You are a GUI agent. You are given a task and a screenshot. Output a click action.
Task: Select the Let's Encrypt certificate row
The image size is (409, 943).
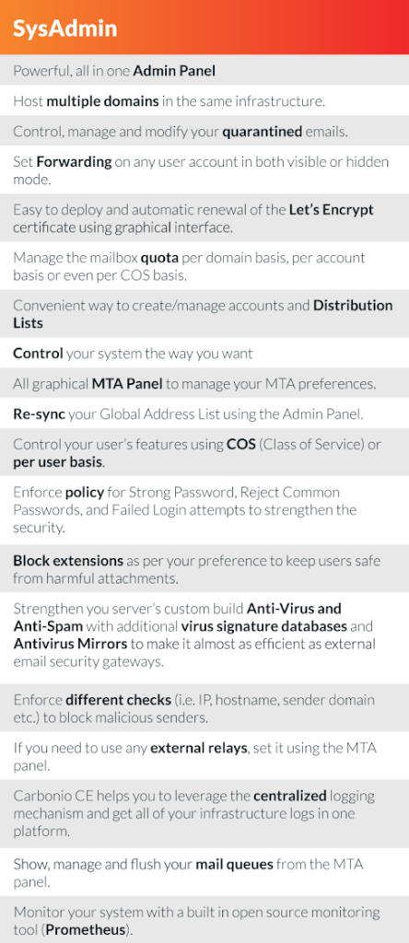[x=204, y=217]
